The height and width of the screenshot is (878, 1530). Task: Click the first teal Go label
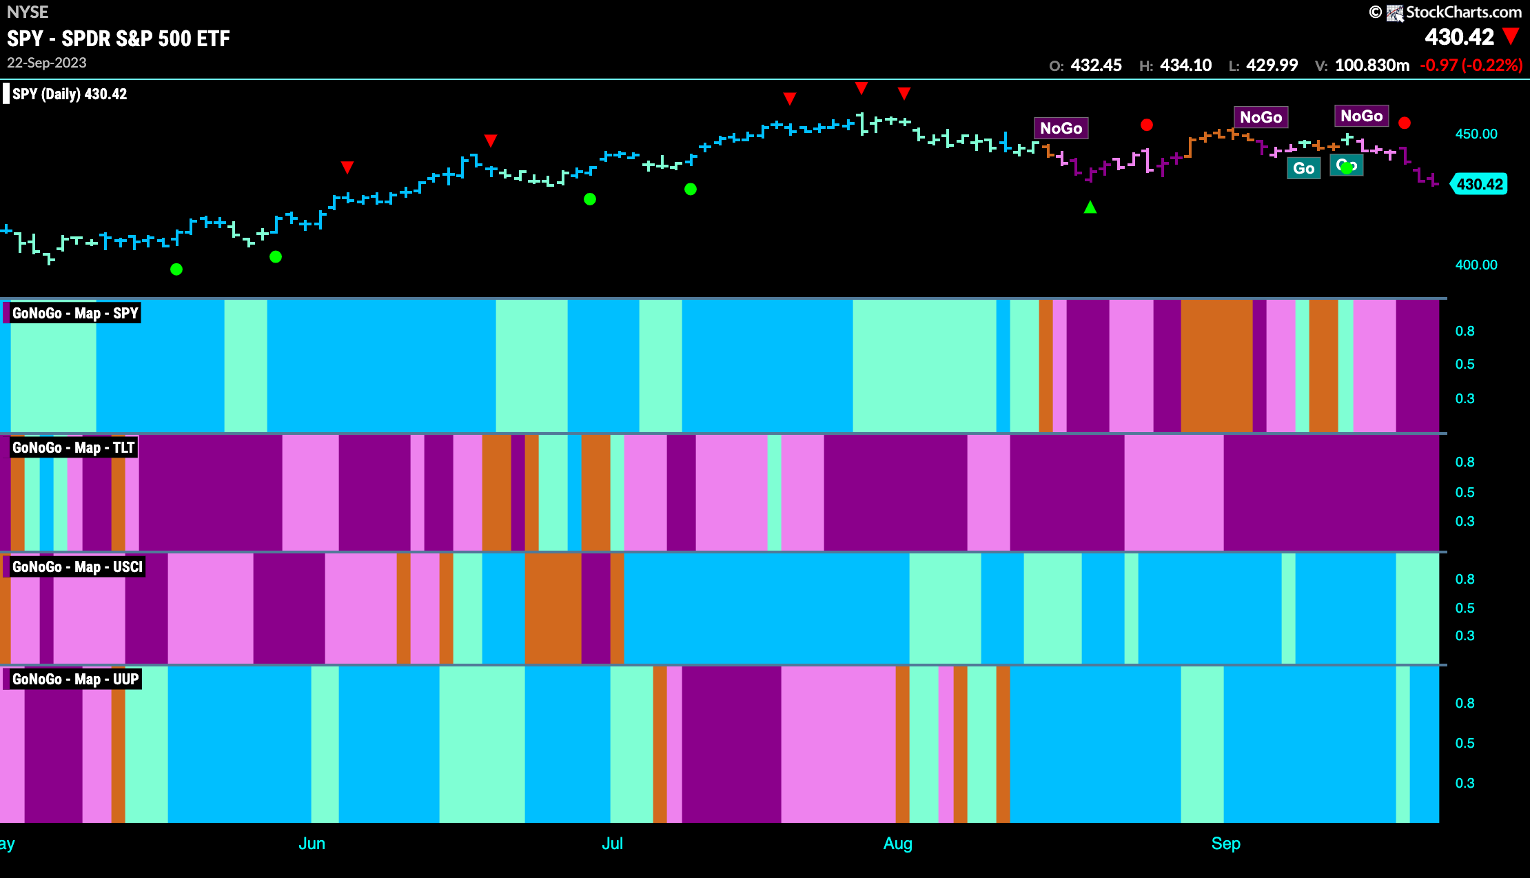point(1304,168)
